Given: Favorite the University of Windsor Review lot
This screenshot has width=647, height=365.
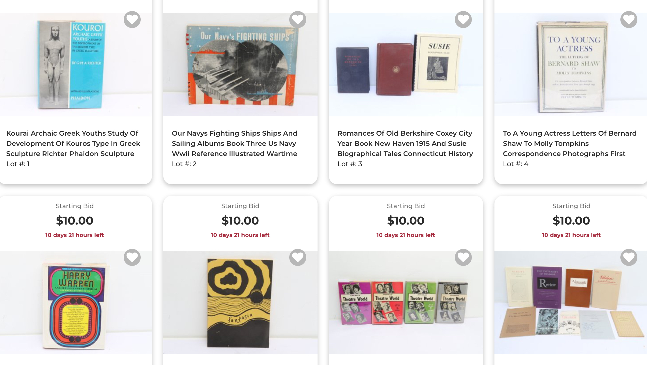Looking at the screenshot, I should pos(629,257).
